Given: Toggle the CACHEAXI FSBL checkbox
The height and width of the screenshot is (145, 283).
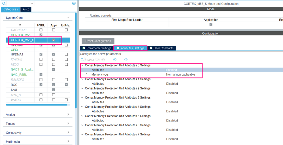Looking at the screenshot, I should 41,30.
